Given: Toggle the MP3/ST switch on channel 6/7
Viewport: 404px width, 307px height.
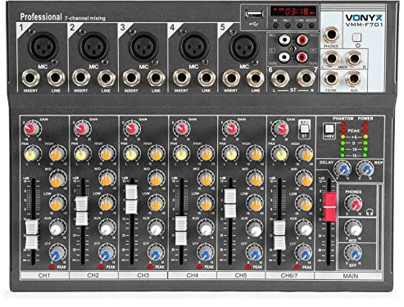Looking at the screenshot, I should 304,129.
